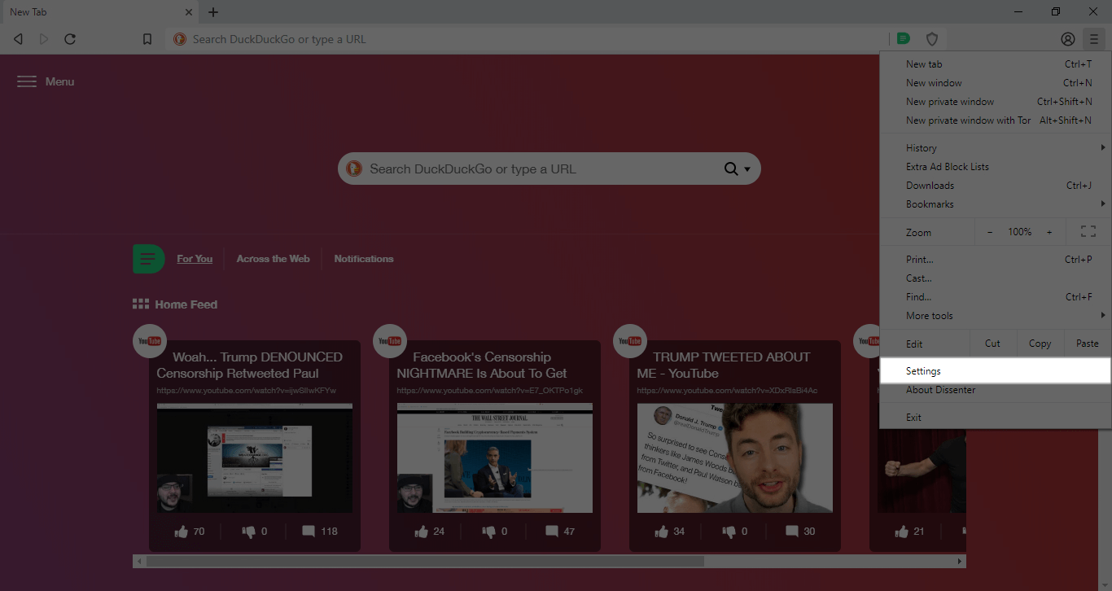Choose Exit from the menu

[x=996, y=418]
